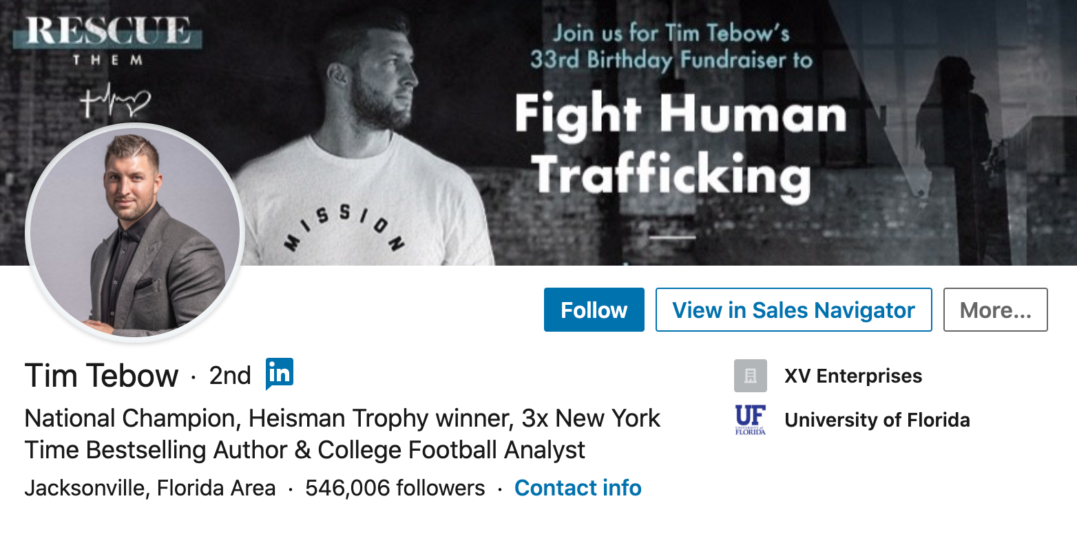This screenshot has width=1077, height=534.
Task: Click the Fight Human Trafficking banner headline
Action: [x=678, y=145]
